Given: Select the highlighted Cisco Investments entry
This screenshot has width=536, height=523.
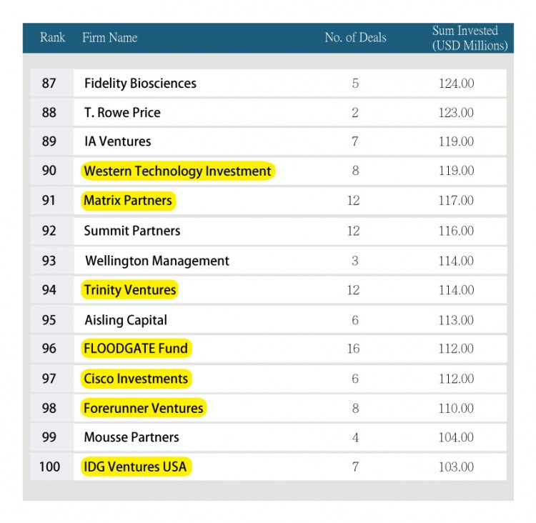Looking at the screenshot, I should [x=136, y=379].
